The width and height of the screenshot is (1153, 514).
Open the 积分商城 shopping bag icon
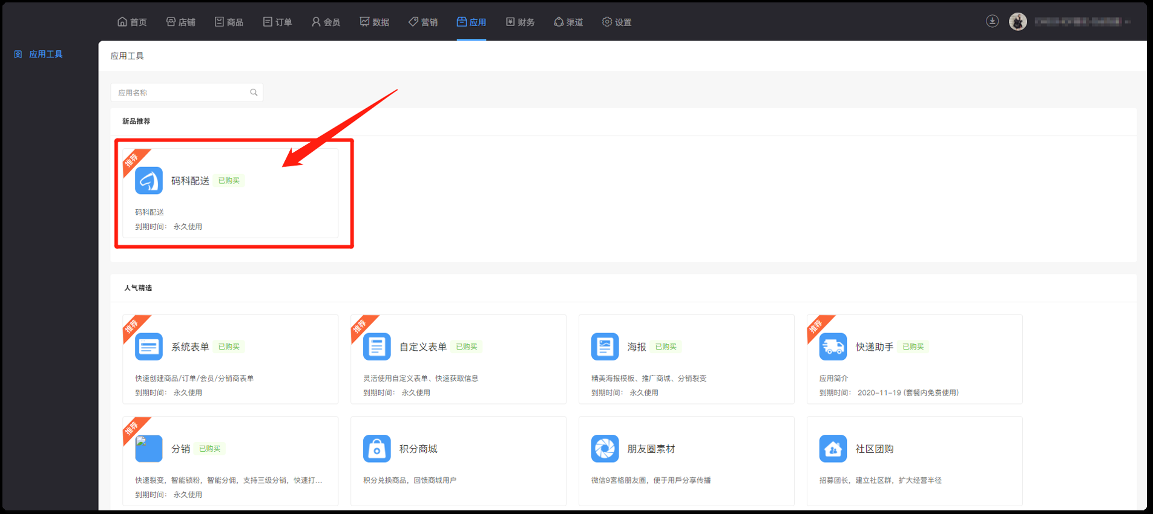tap(376, 449)
